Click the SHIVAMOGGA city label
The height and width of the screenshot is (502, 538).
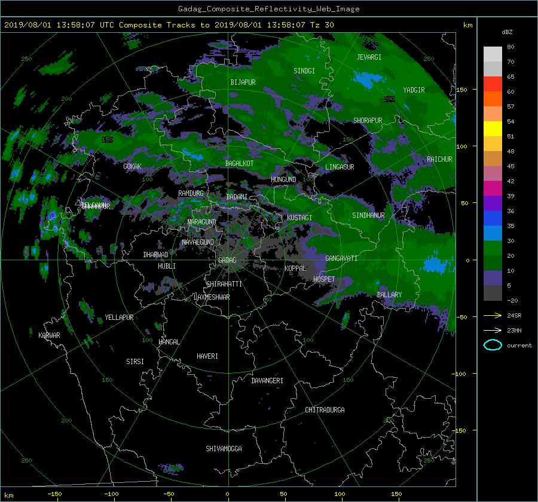[224, 448]
